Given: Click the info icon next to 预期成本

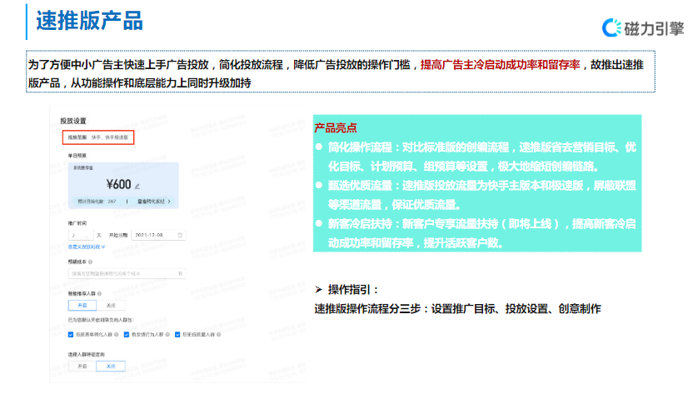Looking at the screenshot, I should point(90,262).
